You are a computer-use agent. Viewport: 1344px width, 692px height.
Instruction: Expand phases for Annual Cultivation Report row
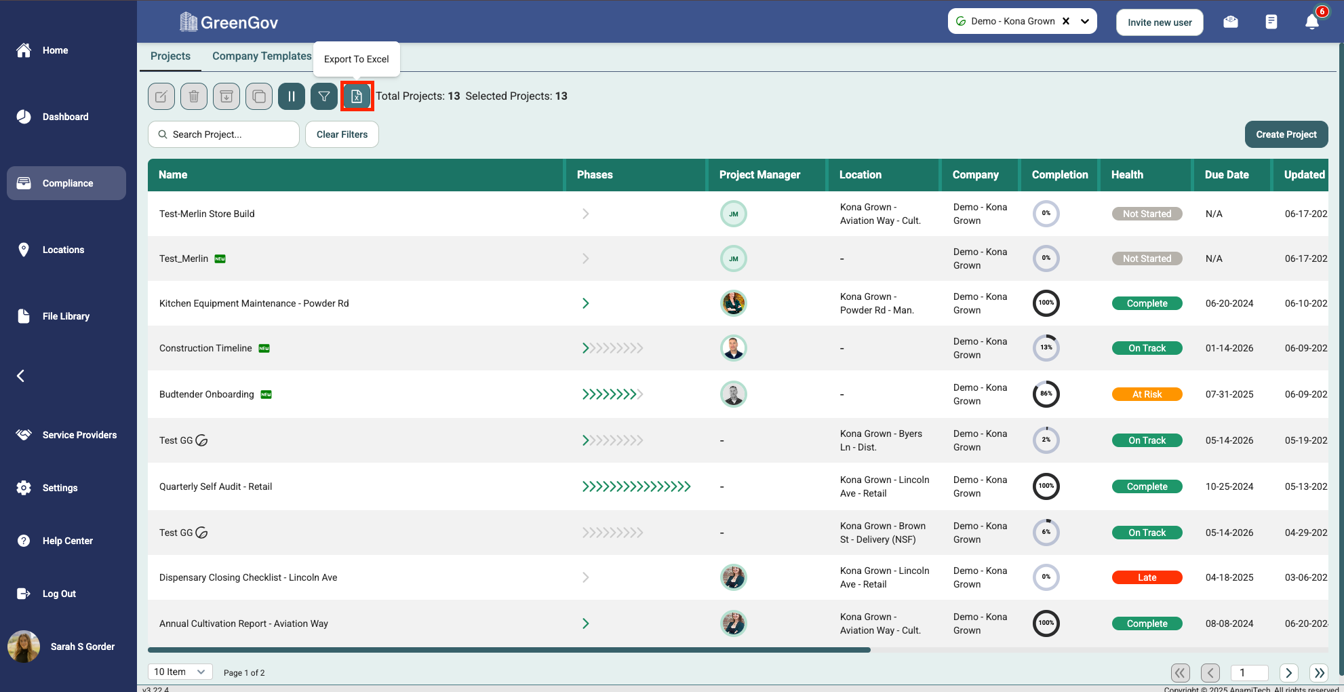[586, 623]
